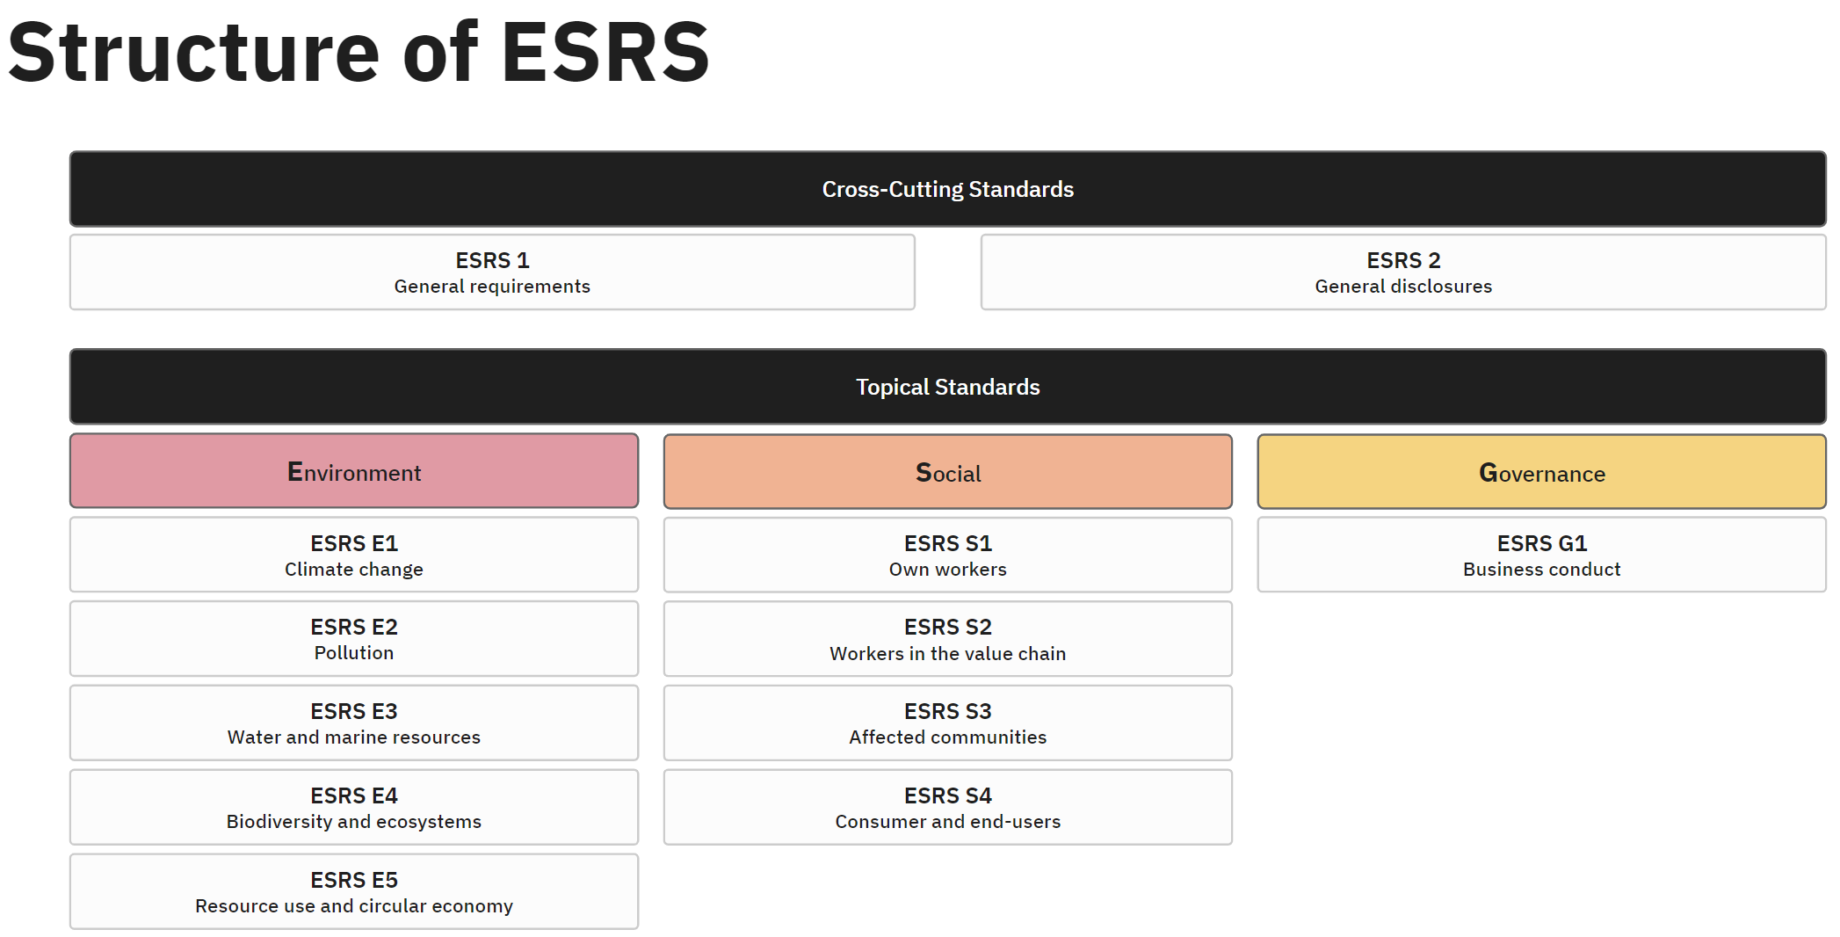
Task: Click the Climate change label text
Action: [x=353, y=570]
